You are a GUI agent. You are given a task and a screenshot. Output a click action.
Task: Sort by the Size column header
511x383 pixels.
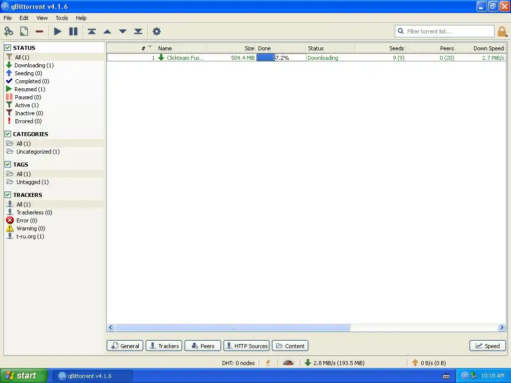click(231, 48)
